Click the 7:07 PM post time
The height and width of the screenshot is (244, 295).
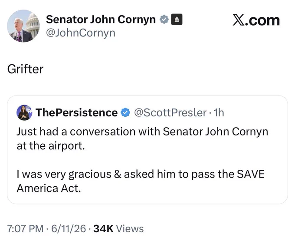[x=26, y=229]
